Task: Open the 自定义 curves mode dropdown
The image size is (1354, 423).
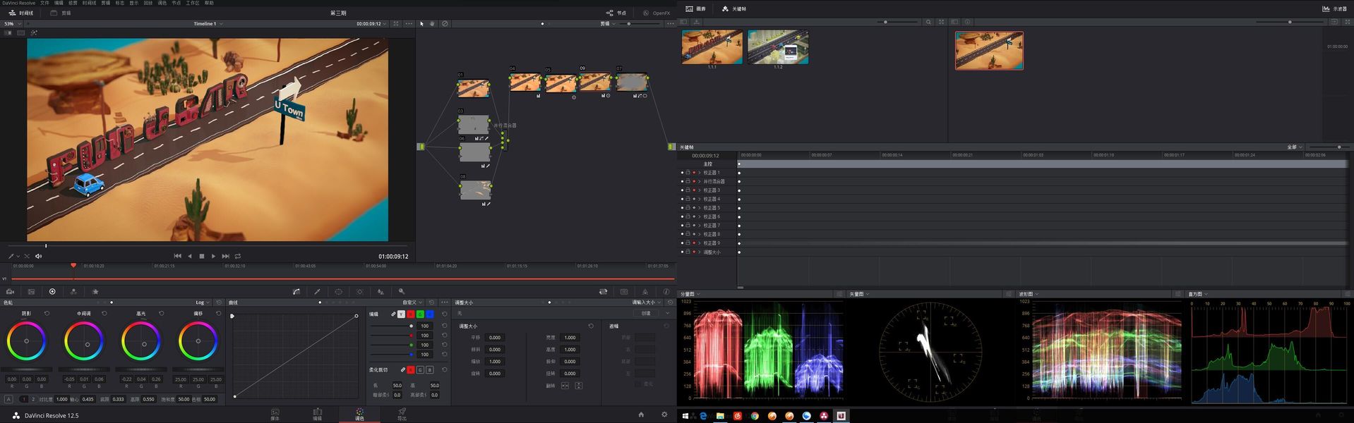Action: coord(412,302)
